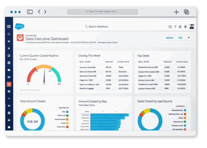Click the Anna Young bar in rep chart
The image size is (207, 148).
point(109,115)
